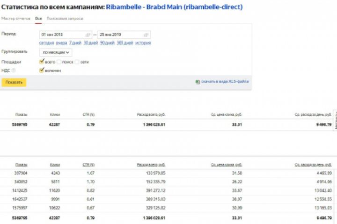Open calendar icon in end date field
337x224 pixels.
pos(146,35)
